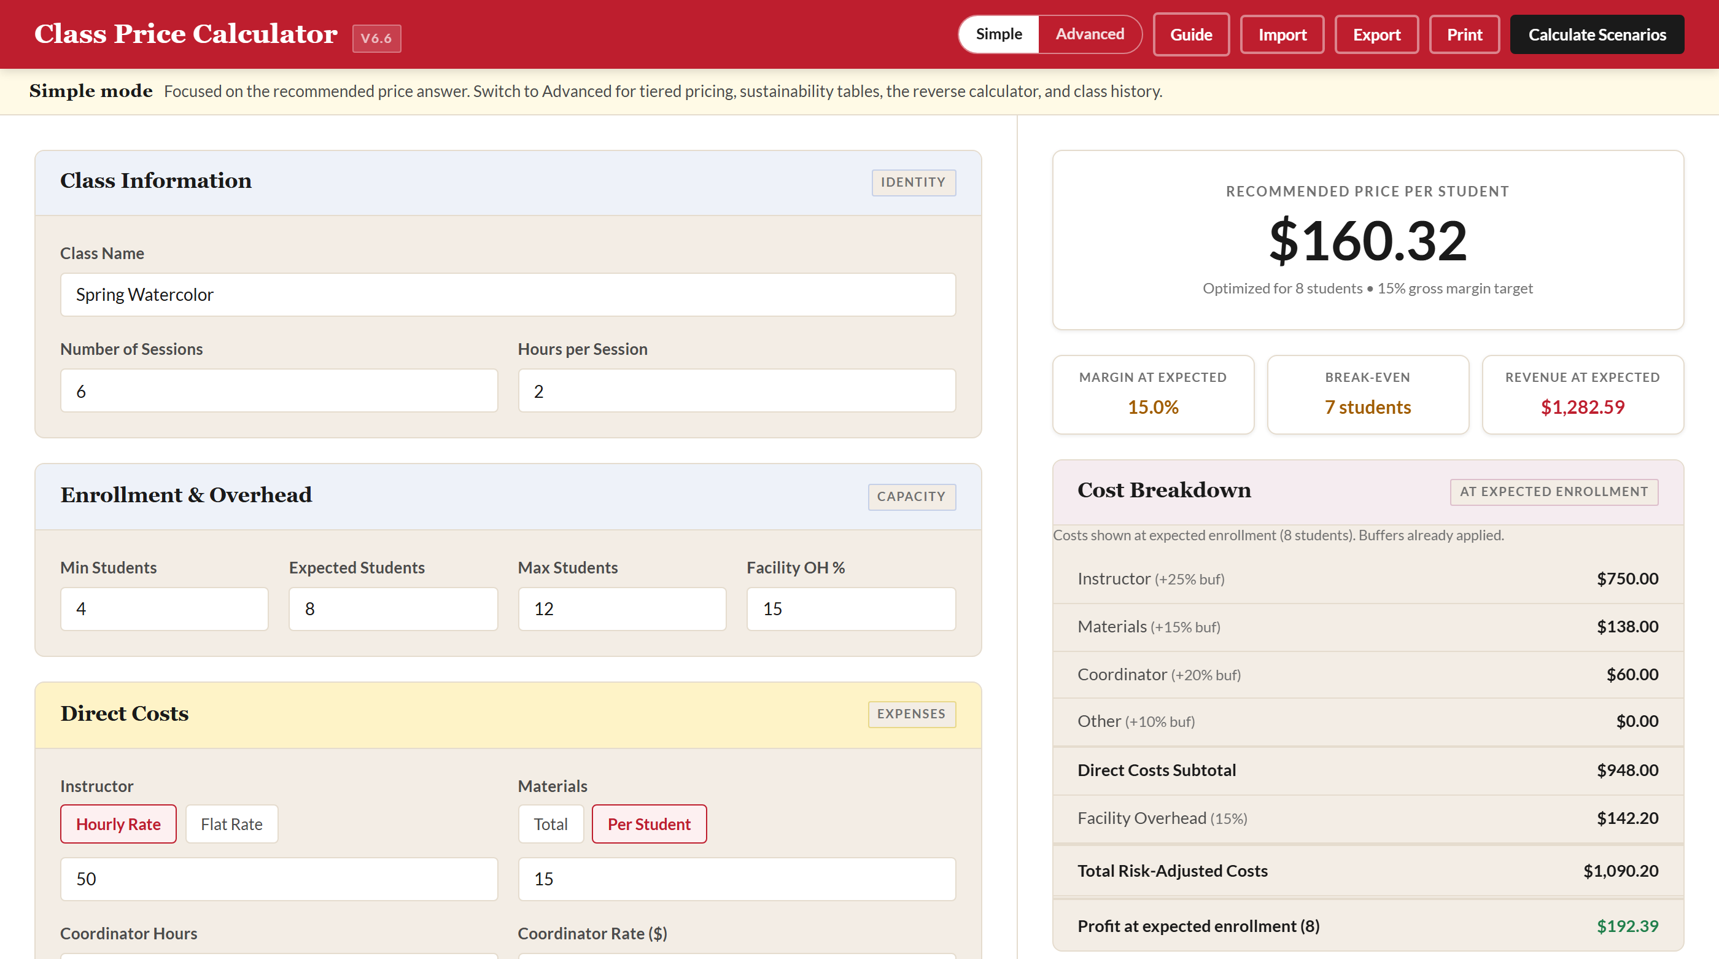
Task: Click the Other cost $0.00
Action: [x=1637, y=721]
